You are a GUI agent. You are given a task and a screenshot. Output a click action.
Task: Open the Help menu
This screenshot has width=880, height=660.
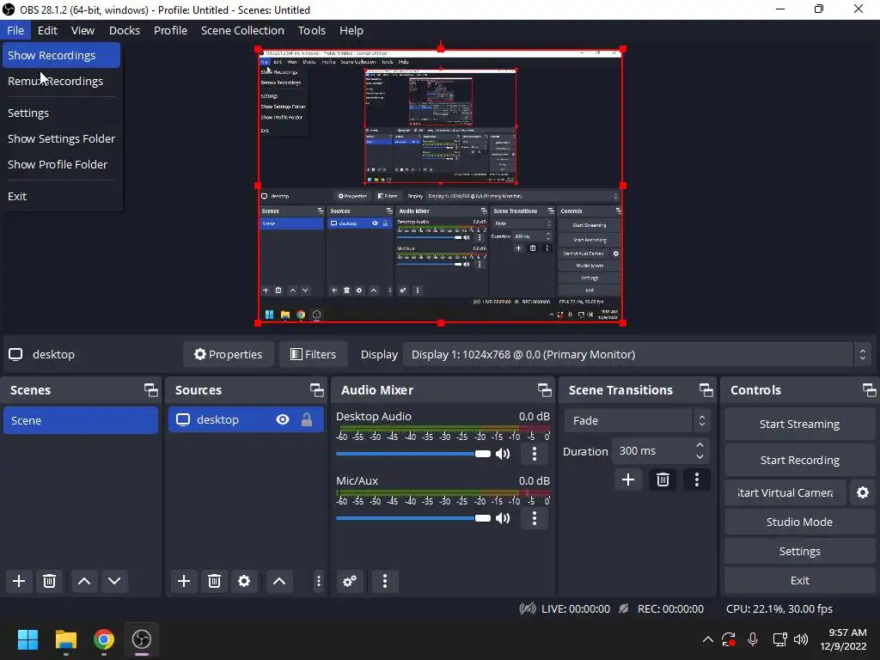pos(351,30)
